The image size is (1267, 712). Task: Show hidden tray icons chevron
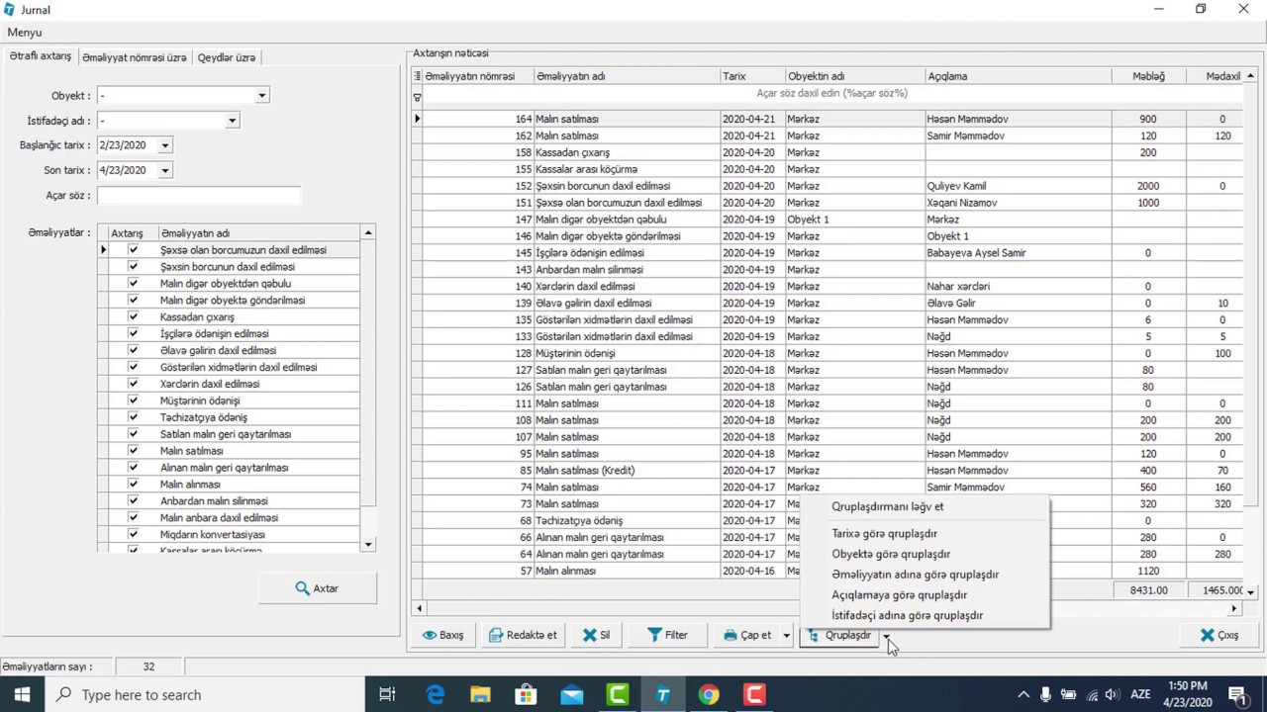pos(1023,695)
